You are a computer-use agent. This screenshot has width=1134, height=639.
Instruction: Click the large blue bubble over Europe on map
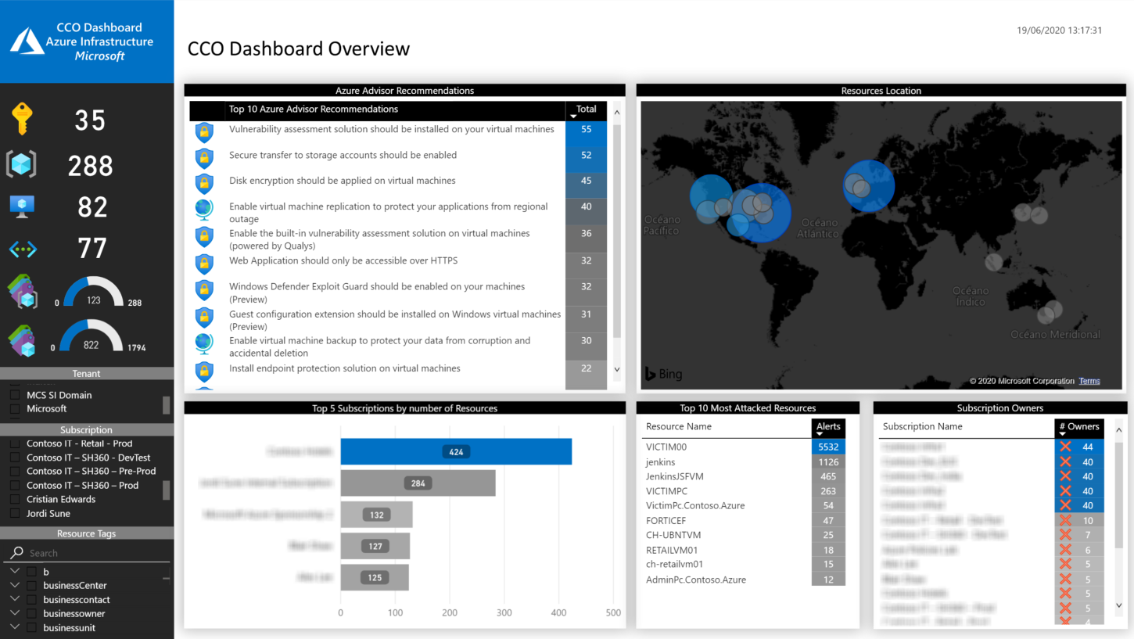coord(869,186)
